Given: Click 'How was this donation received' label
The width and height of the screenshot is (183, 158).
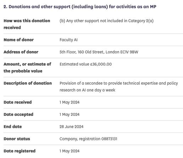Looking at the screenshot, I should tap(27, 24).
